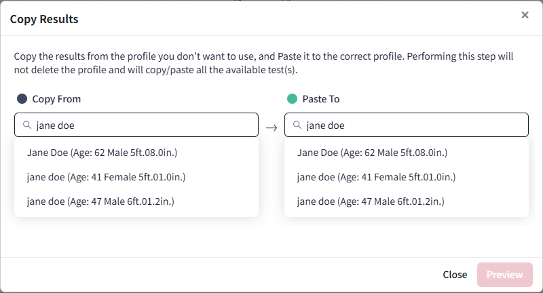The width and height of the screenshot is (543, 293).
Task: Choose jane doe Age 41 Female under Paste To
Action: [x=376, y=177]
